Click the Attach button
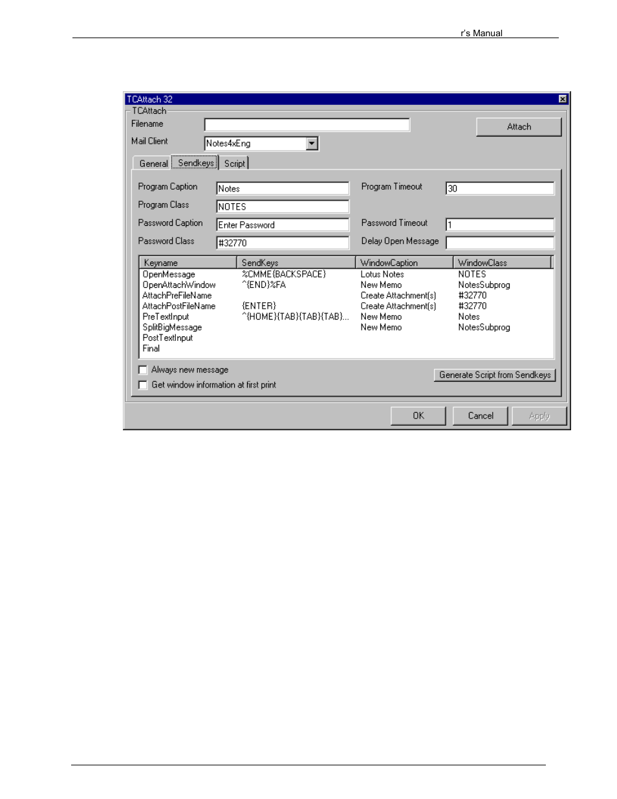Screen dimensions: 617x799 point(519,127)
